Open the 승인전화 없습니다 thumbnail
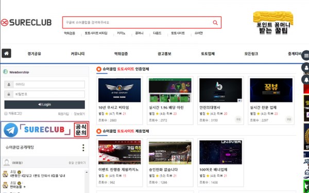309x193 pixels. click(x=170, y=152)
